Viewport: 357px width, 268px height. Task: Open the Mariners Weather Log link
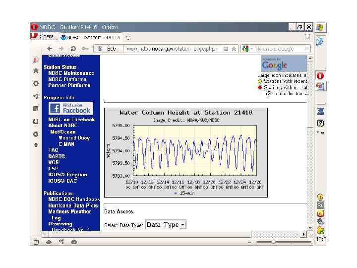pos(69,214)
